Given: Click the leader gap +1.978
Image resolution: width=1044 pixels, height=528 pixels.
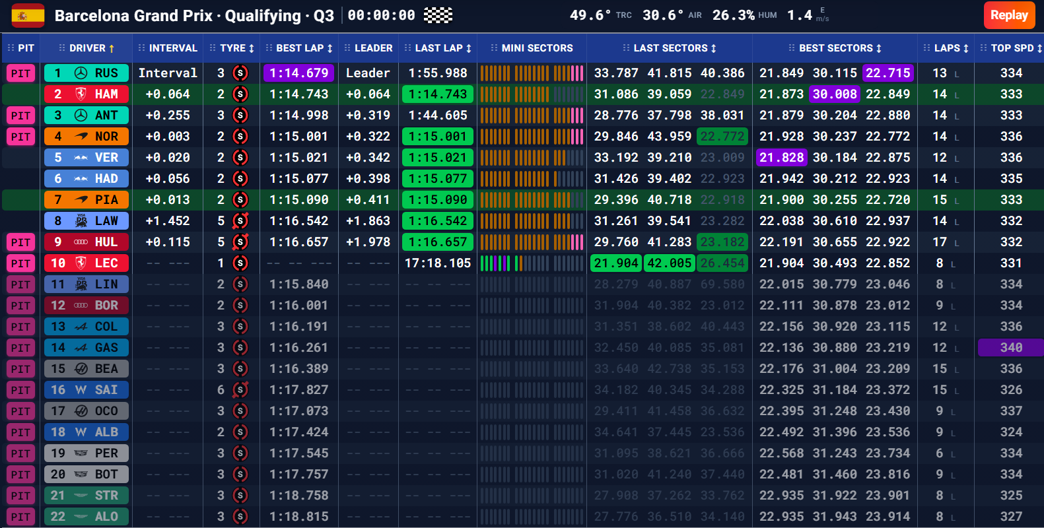Looking at the screenshot, I should click(368, 242).
